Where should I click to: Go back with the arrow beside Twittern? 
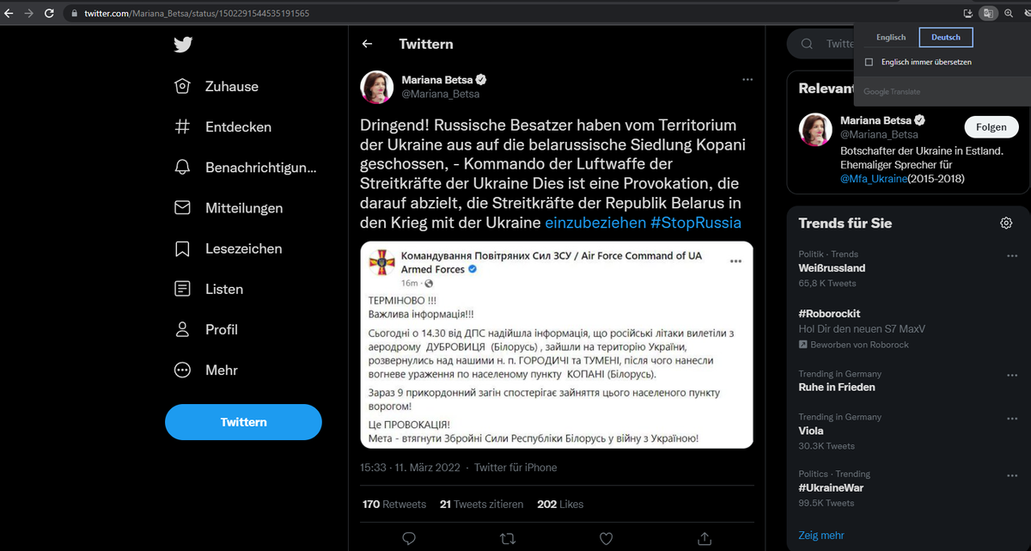click(367, 44)
